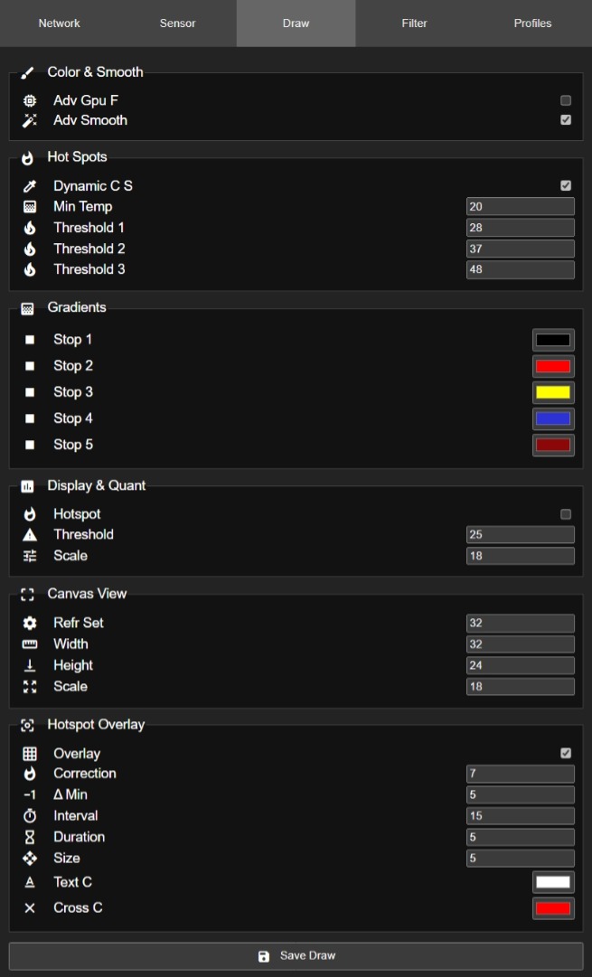The image size is (592, 977).
Task: Click the chip icon beside Adv Gpu F
Action: tap(30, 100)
